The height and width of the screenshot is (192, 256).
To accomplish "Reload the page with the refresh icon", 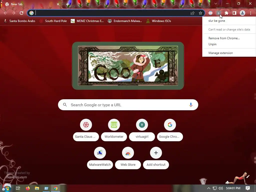I will pyautogui.click(x=21, y=13).
